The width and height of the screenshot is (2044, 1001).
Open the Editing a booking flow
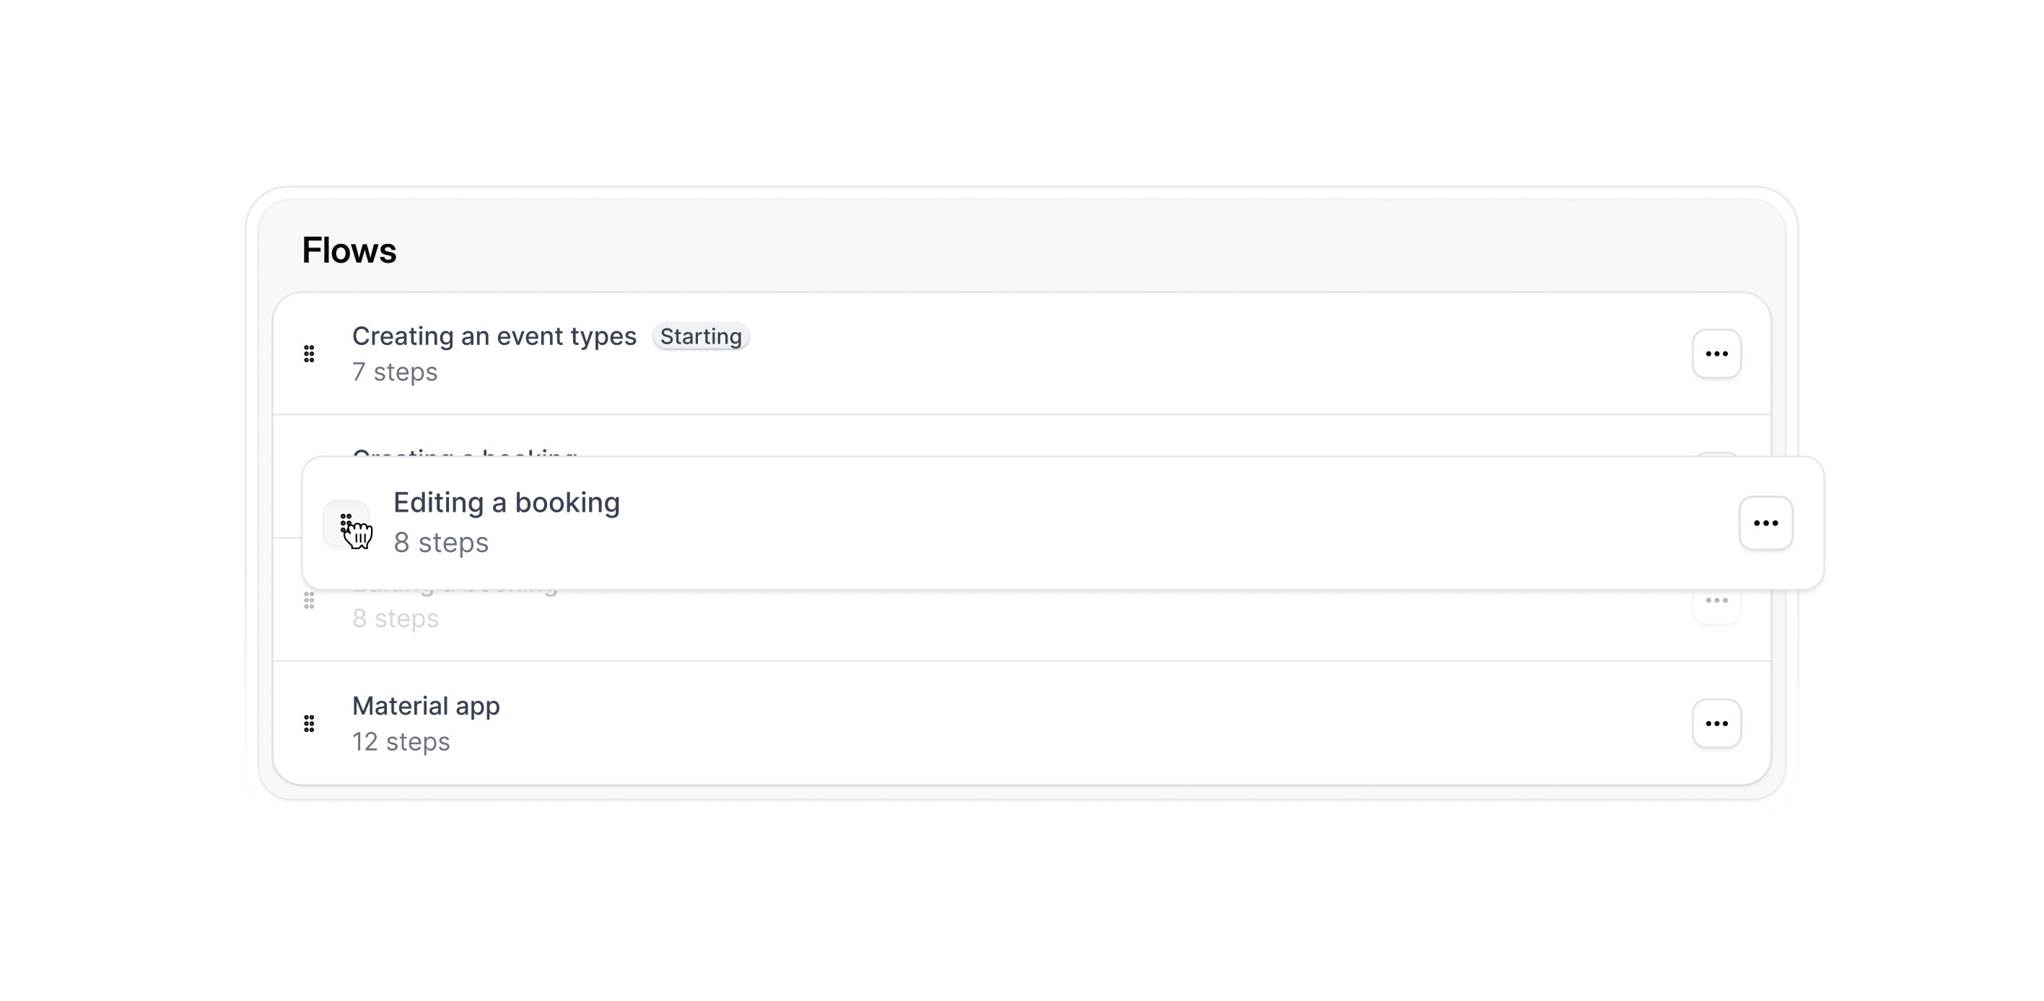click(x=507, y=503)
